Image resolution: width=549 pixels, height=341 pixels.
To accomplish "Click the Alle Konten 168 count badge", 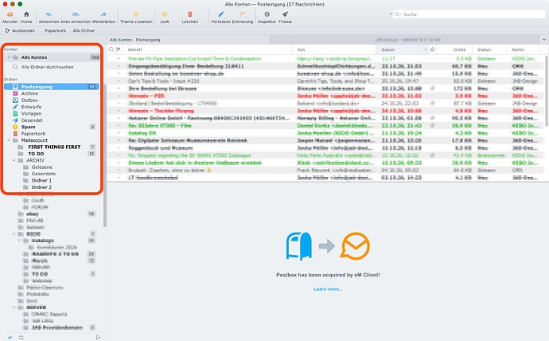I will [x=95, y=57].
